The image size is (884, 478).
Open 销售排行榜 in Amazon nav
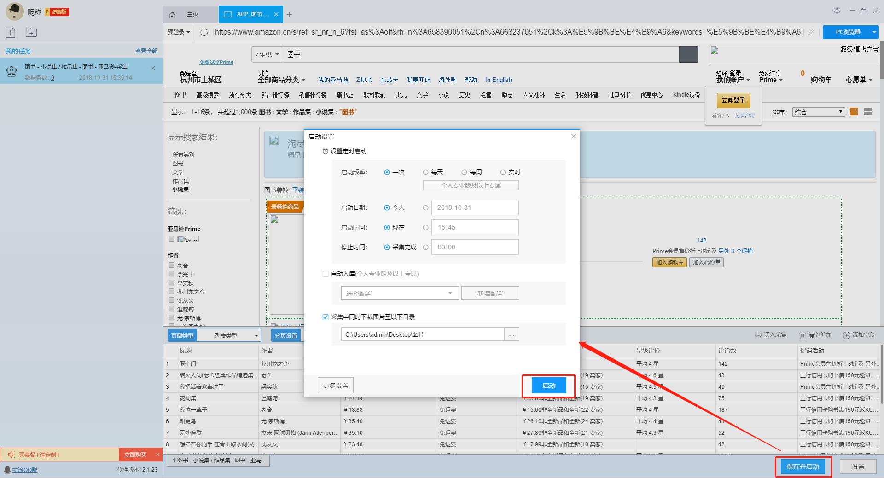(x=313, y=95)
